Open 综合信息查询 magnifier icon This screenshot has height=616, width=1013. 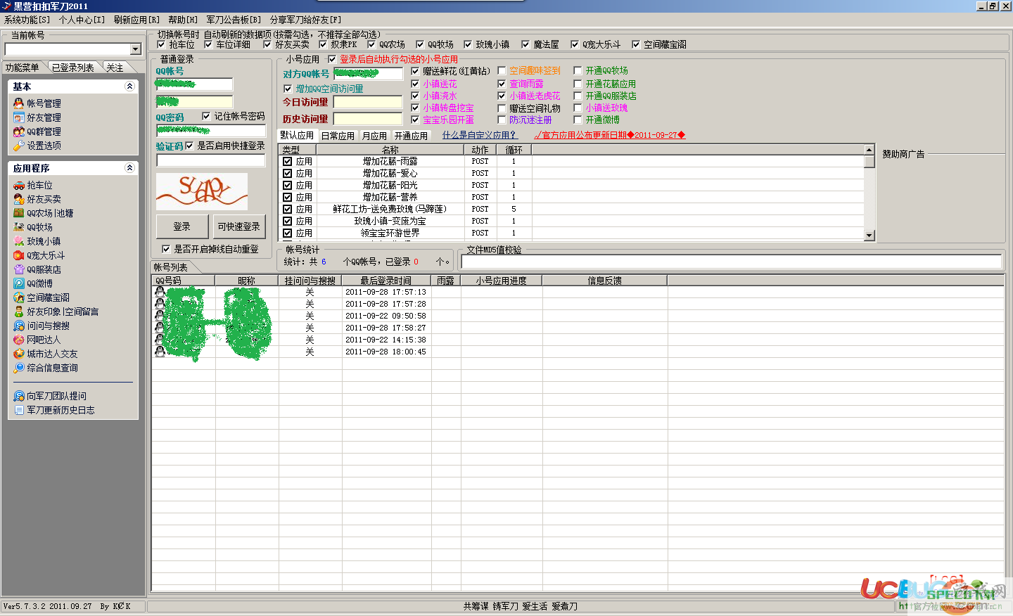pos(19,368)
